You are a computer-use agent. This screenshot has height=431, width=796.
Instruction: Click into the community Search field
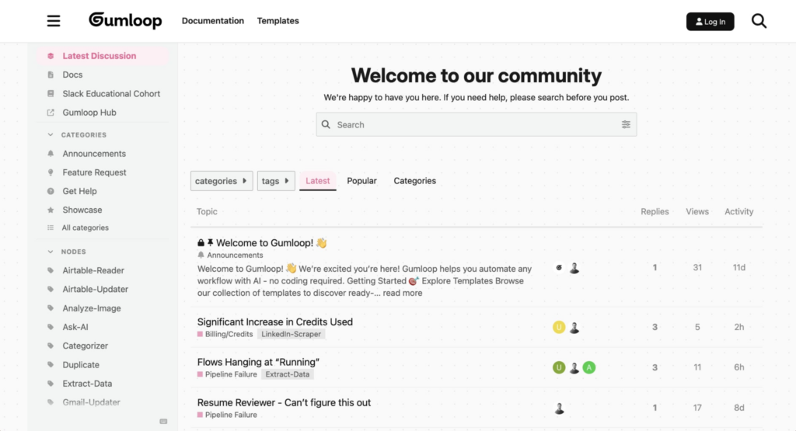click(477, 125)
